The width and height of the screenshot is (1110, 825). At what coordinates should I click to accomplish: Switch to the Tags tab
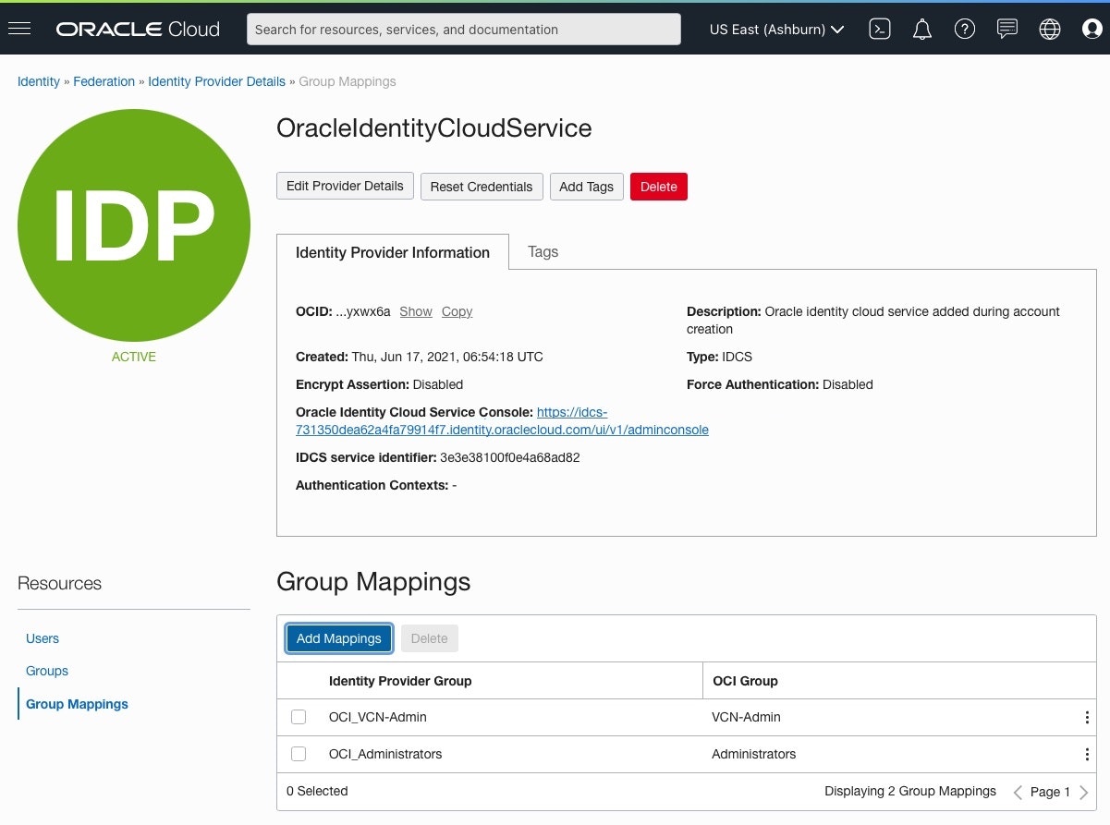pos(543,251)
